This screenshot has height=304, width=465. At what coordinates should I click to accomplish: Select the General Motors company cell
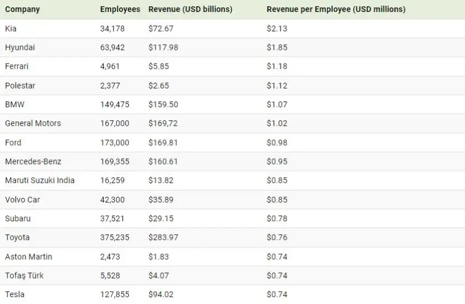pos(33,123)
